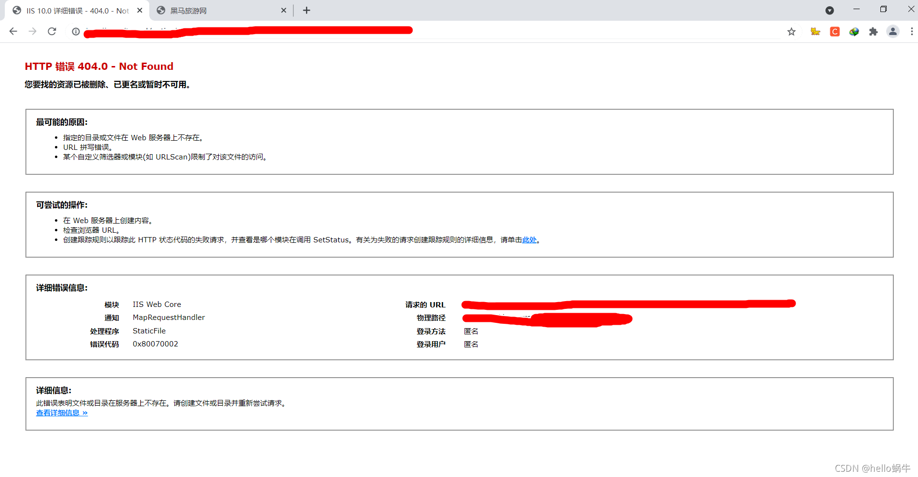Close the IIS 10.0 error tab
Image resolution: width=918 pixels, height=477 pixels.
point(140,10)
